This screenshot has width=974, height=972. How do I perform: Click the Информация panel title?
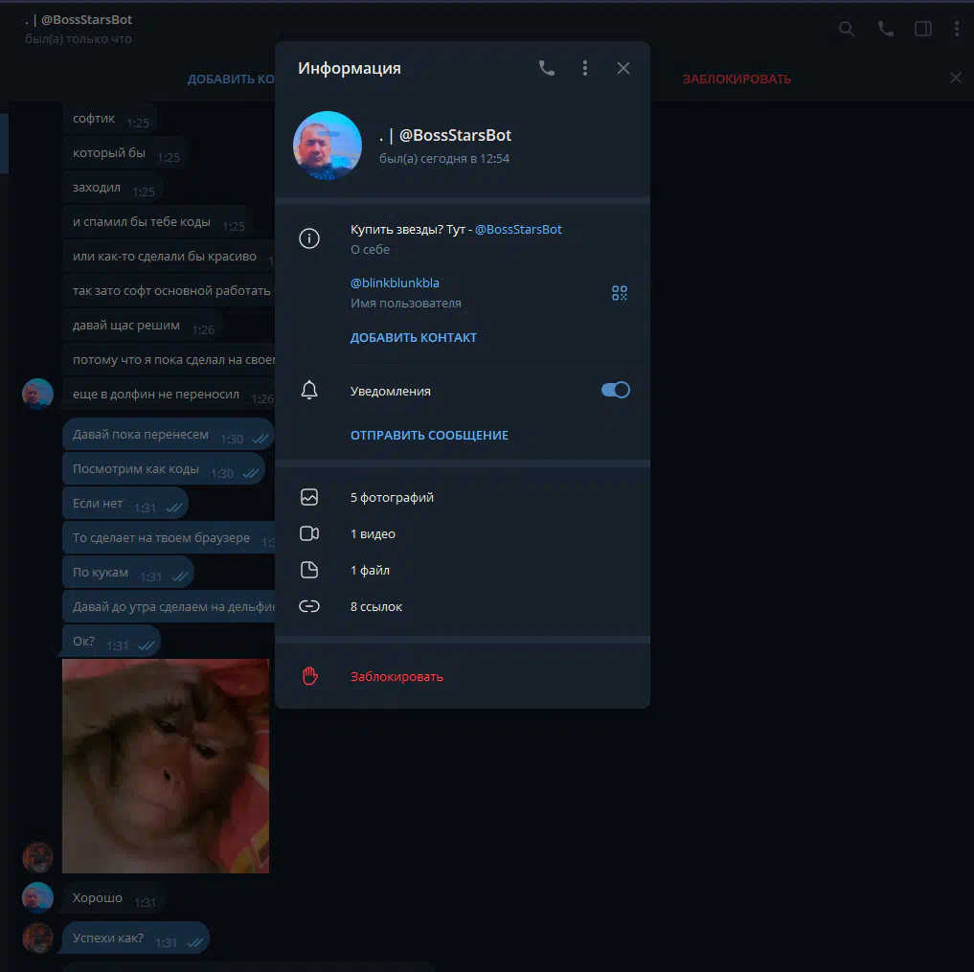350,68
